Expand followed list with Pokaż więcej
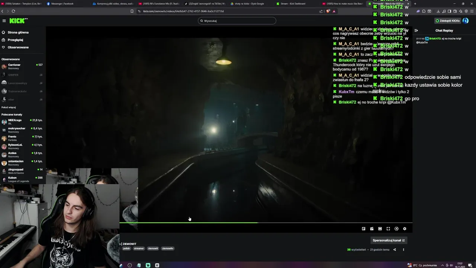Viewport: 476px width, 268px height. tap(9, 107)
